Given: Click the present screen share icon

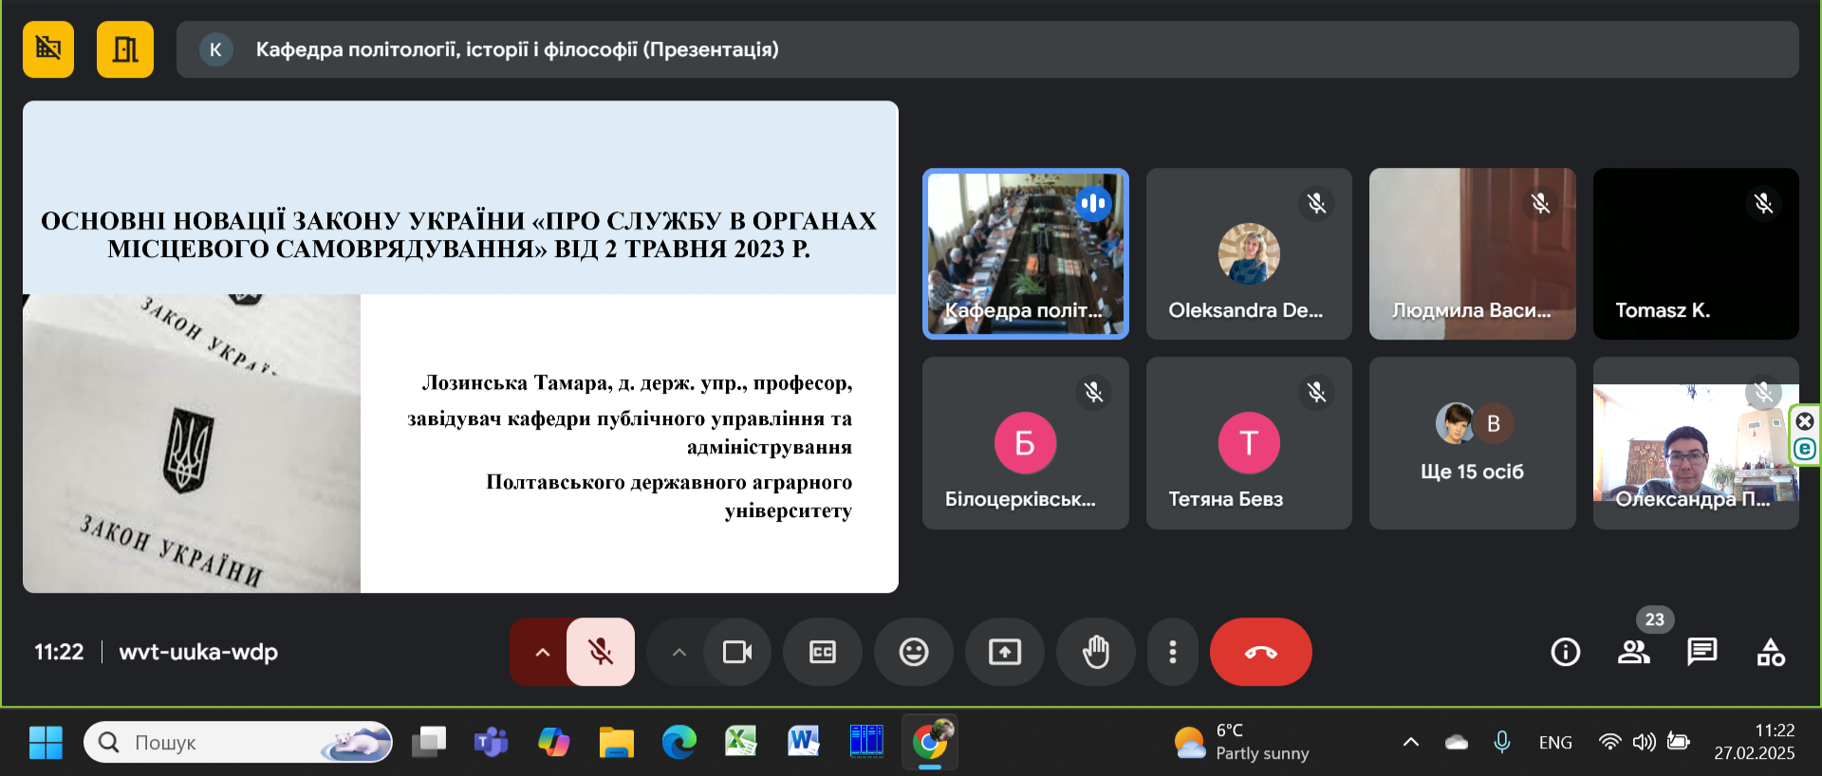Looking at the screenshot, I should point(1004,652).
